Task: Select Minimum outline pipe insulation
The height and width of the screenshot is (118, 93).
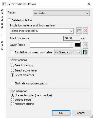Action: (12, 104)
